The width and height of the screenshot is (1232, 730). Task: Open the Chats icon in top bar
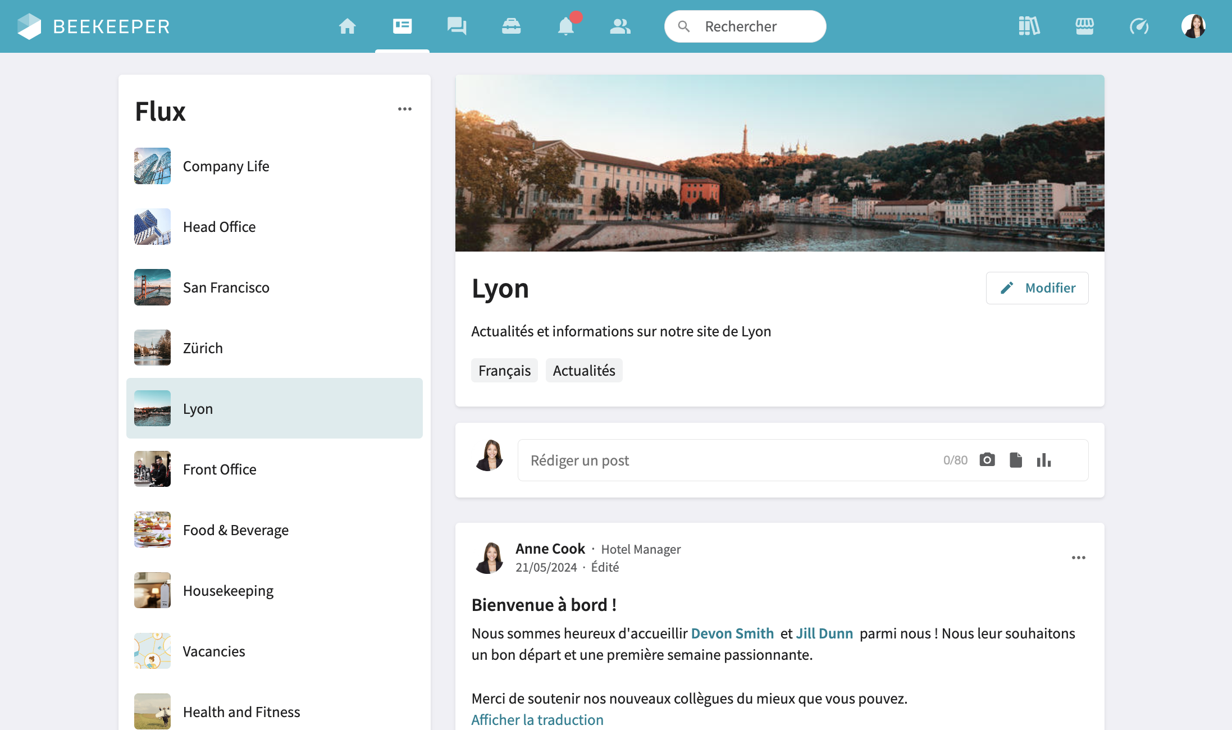coord(457,26)
